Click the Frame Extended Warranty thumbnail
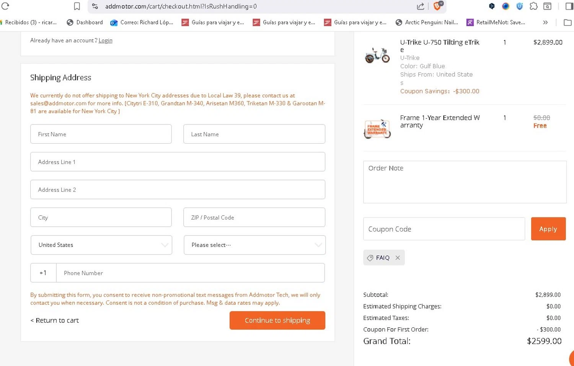 [x=377, y=129]
